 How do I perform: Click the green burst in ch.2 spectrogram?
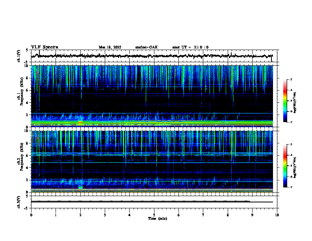(80, 187)
